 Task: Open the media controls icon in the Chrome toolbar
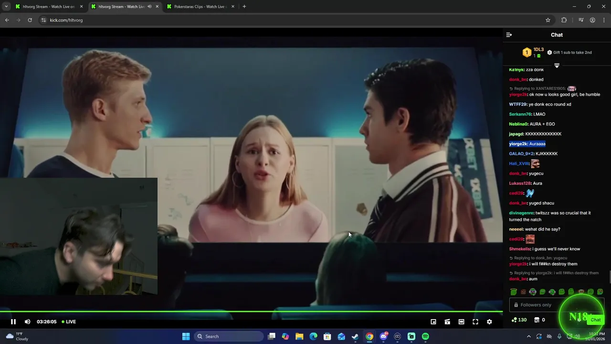[581, 20]
